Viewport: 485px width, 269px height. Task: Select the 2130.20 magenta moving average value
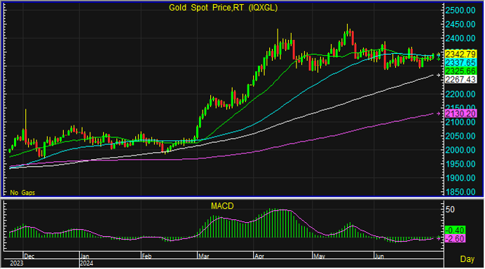coord(460,113)
